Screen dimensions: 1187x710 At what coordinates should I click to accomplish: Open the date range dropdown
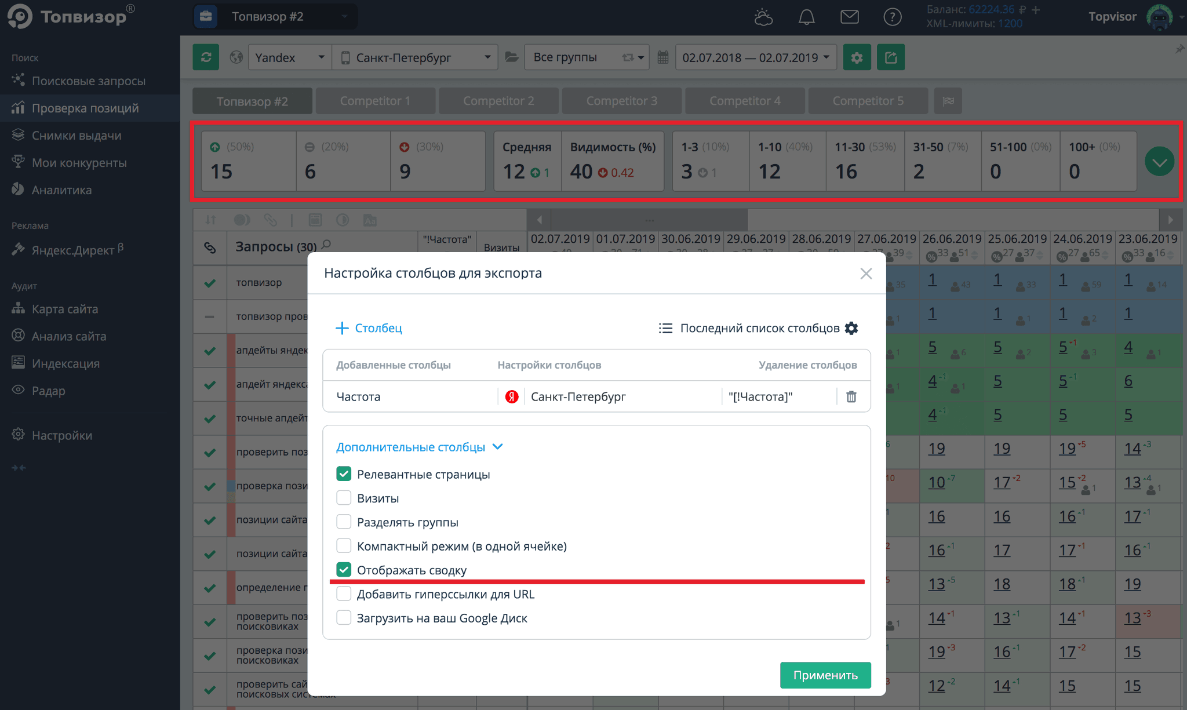pyautogui.click(x=756, y=57)
